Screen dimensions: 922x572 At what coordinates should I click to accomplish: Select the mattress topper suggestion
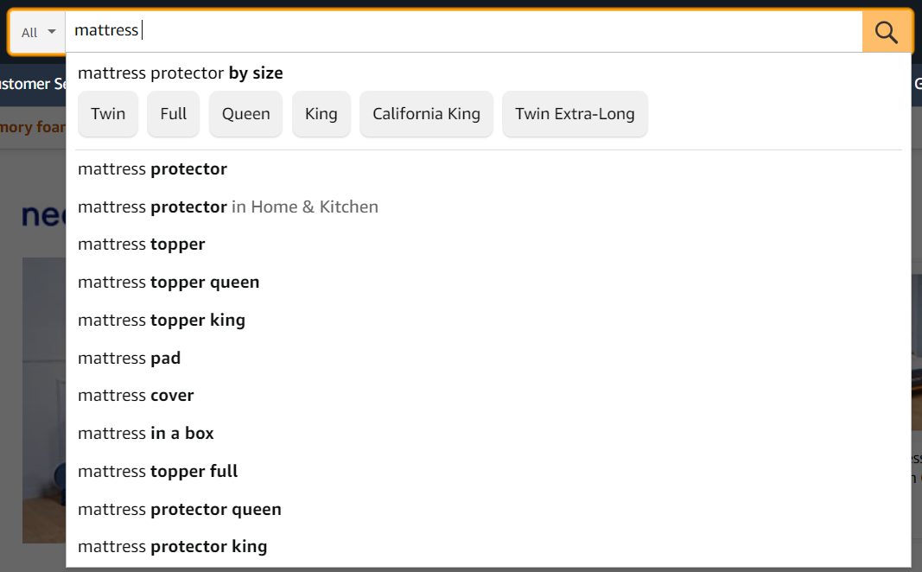coord(142,245)
